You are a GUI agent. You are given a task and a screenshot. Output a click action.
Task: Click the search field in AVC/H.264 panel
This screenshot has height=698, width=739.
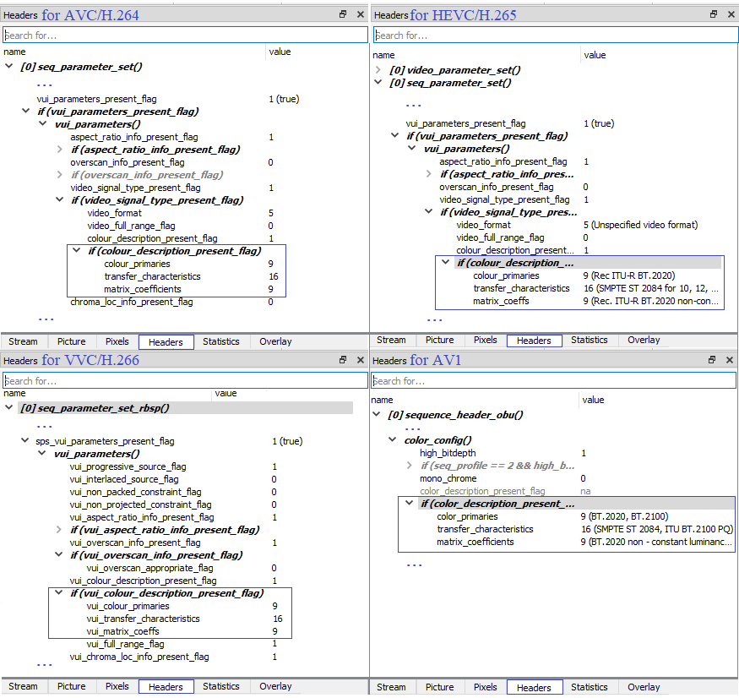click(185, 35)
